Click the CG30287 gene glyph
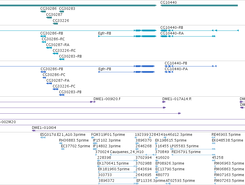The width and height of the screenshot is (245, 185). 49,18
